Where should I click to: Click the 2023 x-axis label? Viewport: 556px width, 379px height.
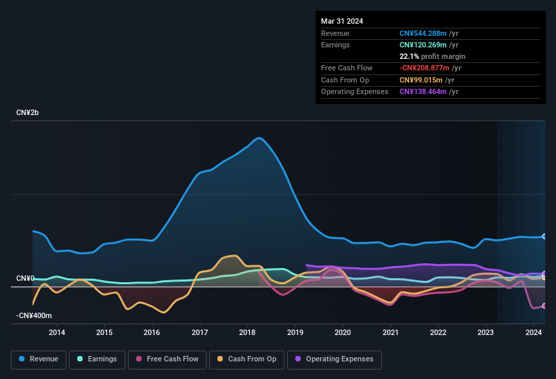[x=486, y=332]
